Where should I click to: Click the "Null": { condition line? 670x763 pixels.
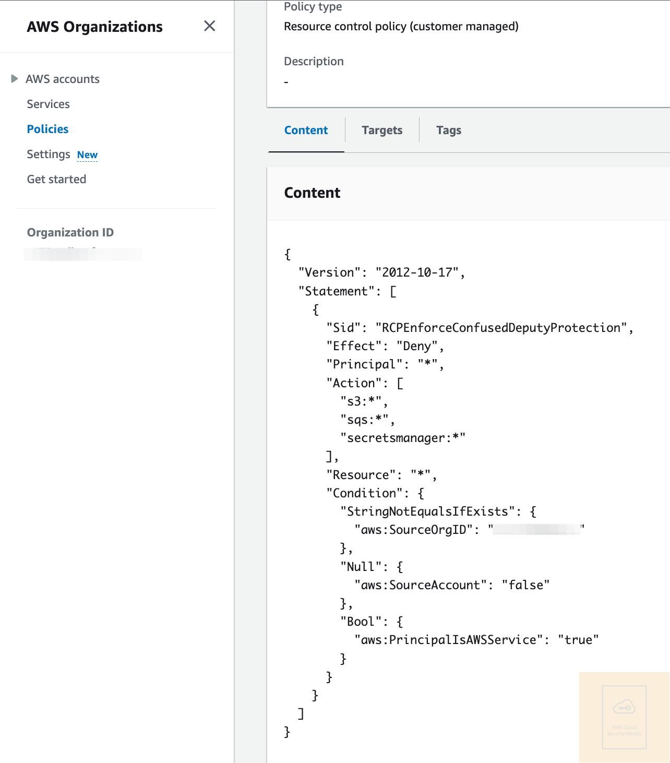372,567
